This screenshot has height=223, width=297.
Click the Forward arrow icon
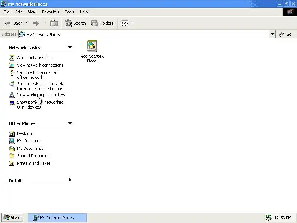click(36, 23)
